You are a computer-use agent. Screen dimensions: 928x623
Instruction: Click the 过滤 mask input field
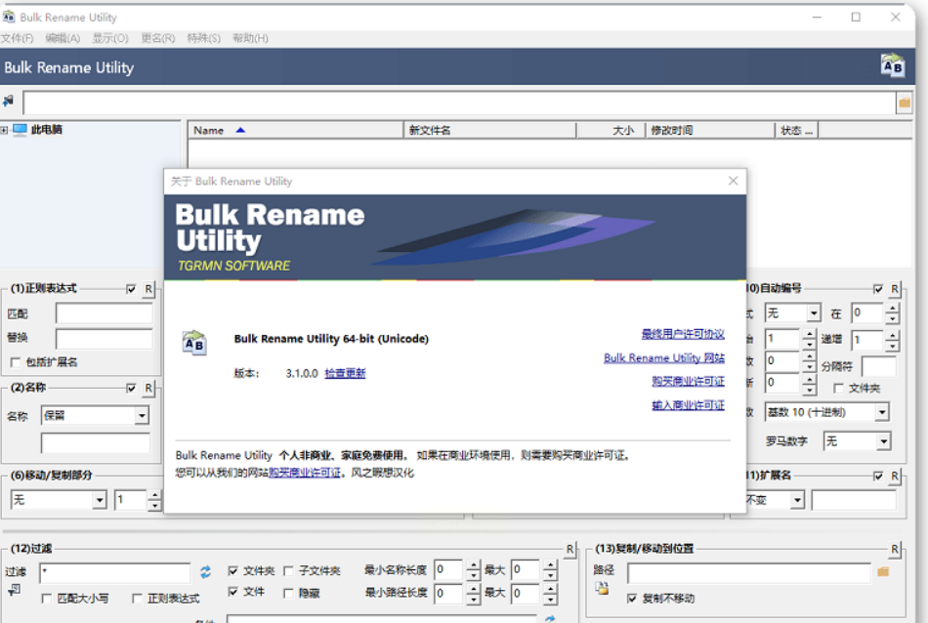115,572
